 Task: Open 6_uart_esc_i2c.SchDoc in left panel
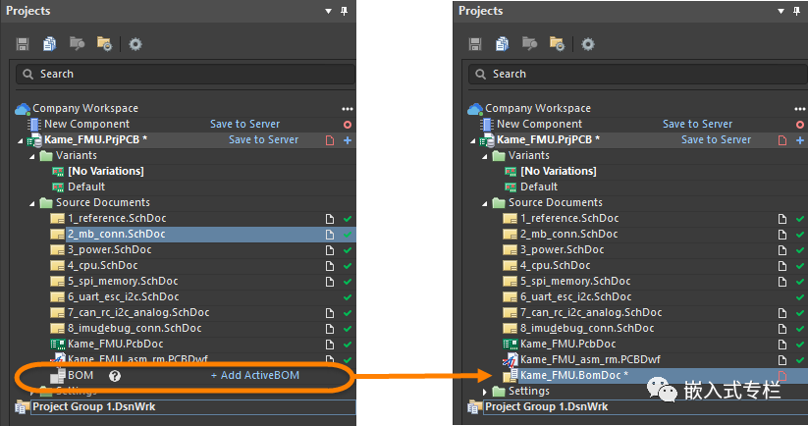pos(123,296)
